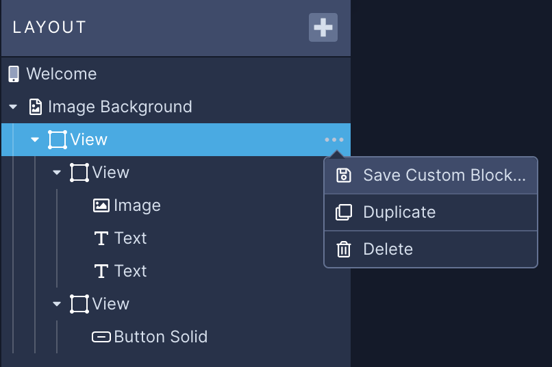
Task: Select the Button Solid layer
Action: [x=160, y=337]
